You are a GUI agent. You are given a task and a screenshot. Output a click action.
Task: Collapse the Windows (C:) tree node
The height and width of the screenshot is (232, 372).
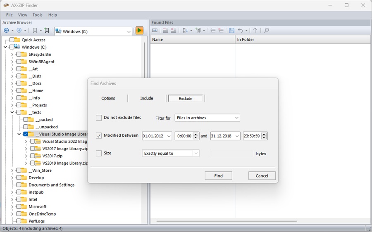click(x=5, y=47)
